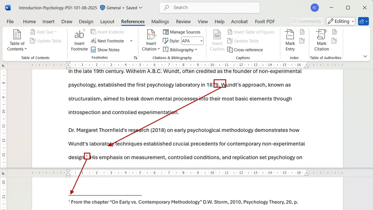Open the Share button dropdown

(x=364, y=21)
